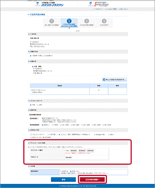The image size is (155, 188).
Task: Select credit card payment option
Action: click(31, 135)
